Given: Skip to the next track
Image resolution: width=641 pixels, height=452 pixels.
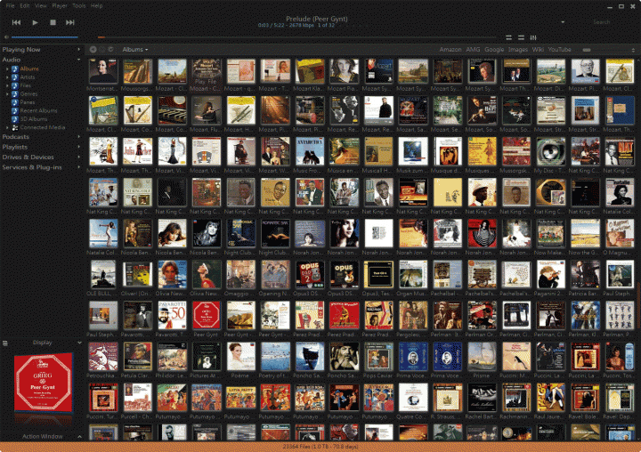Looking at the screenshot, I should (70, 22).
